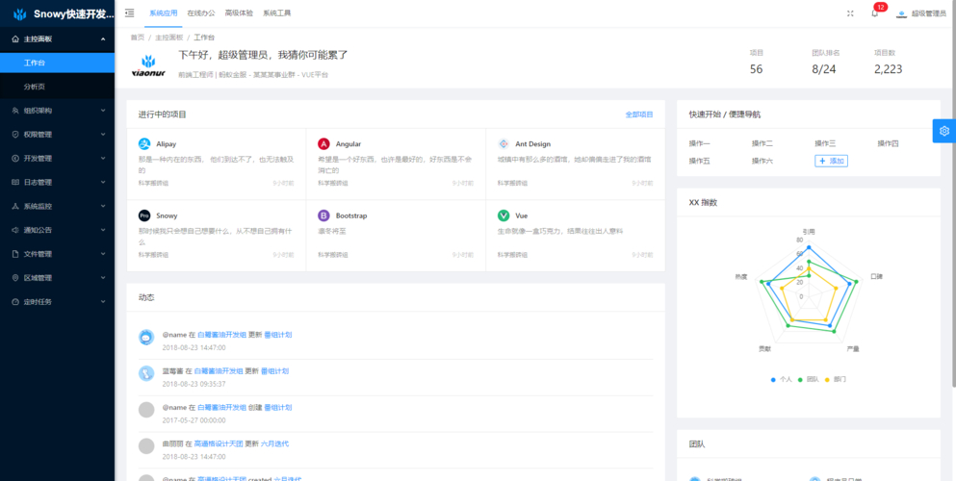Viewport: 956px width, 481px height.
Task: Click the Vue project icon
Action: pos(504,215)
